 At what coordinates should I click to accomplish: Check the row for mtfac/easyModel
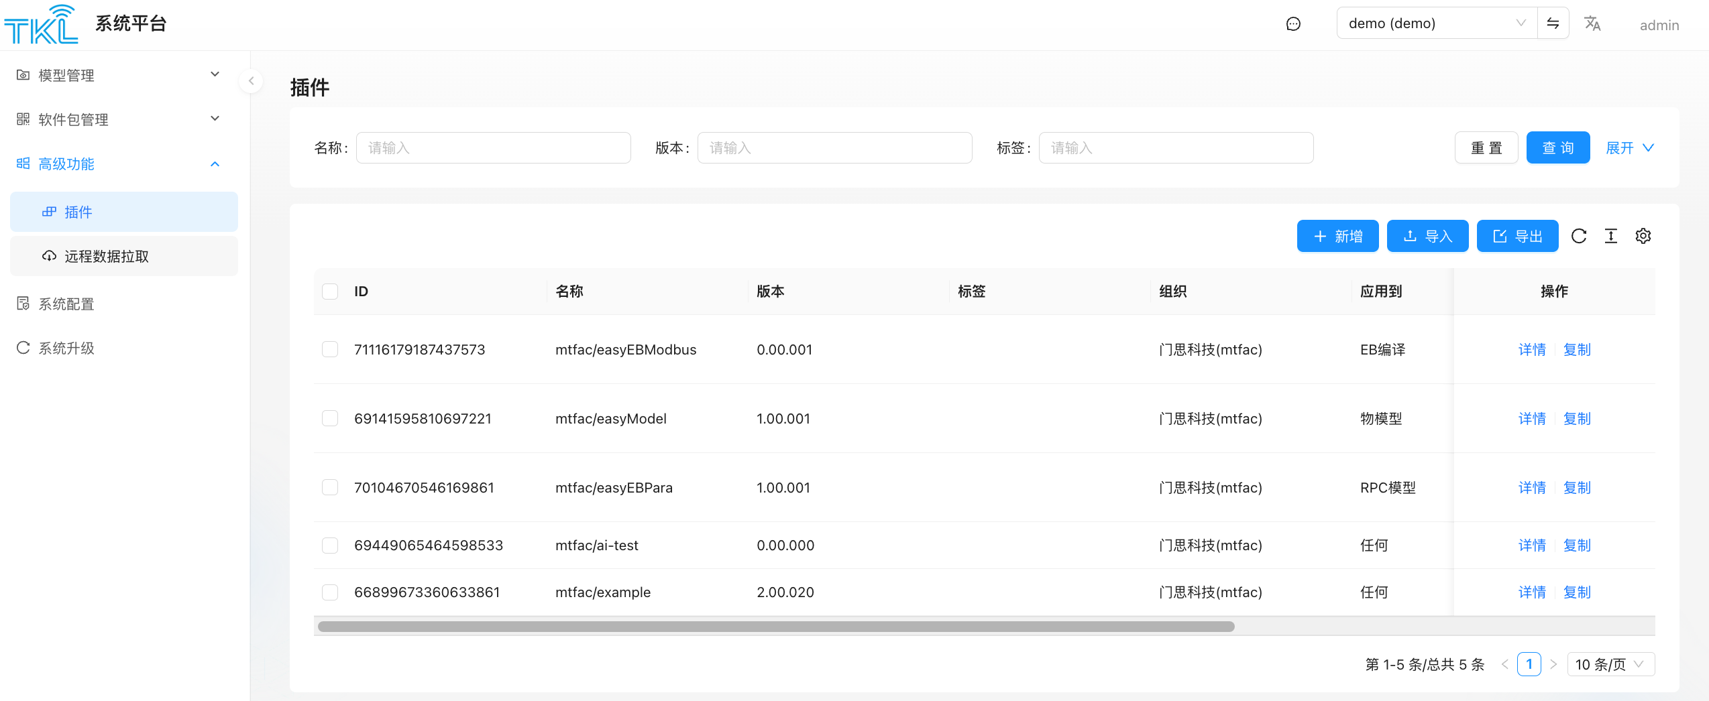330,418
